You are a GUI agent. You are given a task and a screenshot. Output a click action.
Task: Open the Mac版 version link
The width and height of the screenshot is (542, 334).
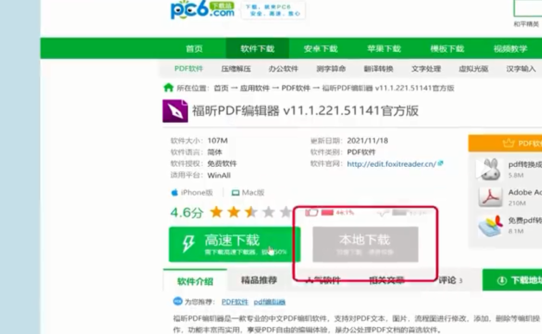(x=253, y=192)
